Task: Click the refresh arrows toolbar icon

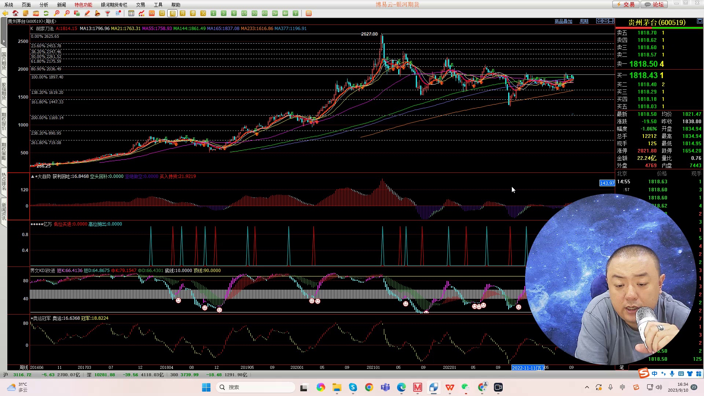Action: 46,13
